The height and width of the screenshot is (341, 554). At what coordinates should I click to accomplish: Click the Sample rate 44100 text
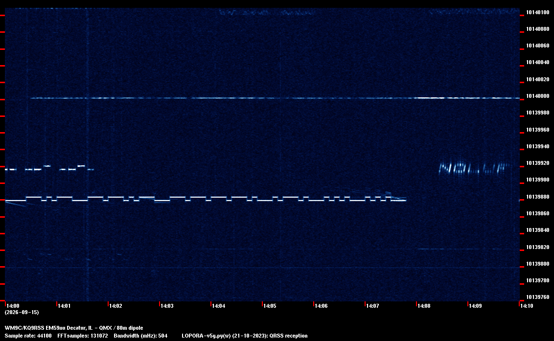point(28,336)
